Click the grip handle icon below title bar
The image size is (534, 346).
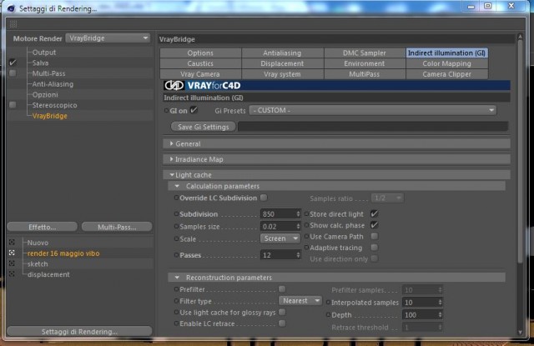pyautogui.click(x=13, y=24)
